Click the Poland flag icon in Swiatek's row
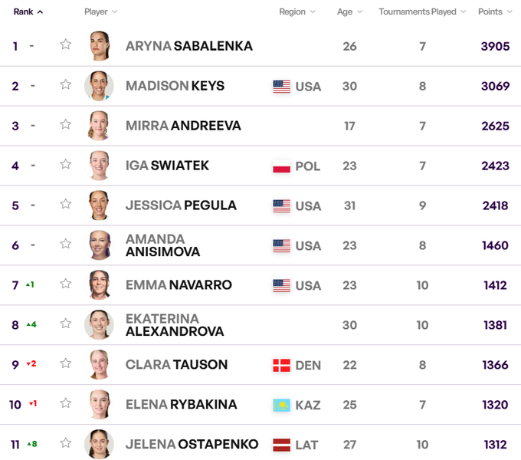This screenshot has height=460, width=521. 281,166
